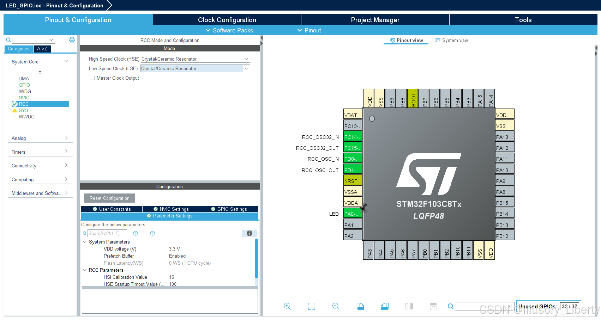Click the PC15 RCC_OSC32_OUT pin
Screen dimensions: 601x320
pyautogui.click(x=353, y=148)
